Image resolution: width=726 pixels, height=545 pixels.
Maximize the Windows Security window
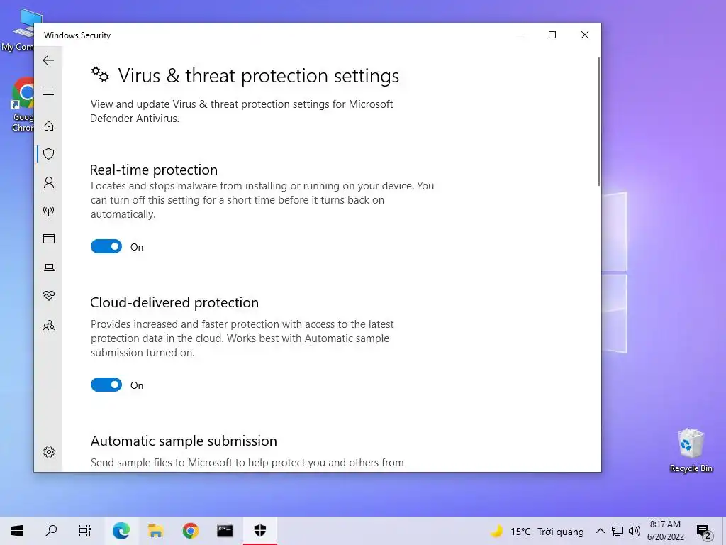(x=552, y=35)
